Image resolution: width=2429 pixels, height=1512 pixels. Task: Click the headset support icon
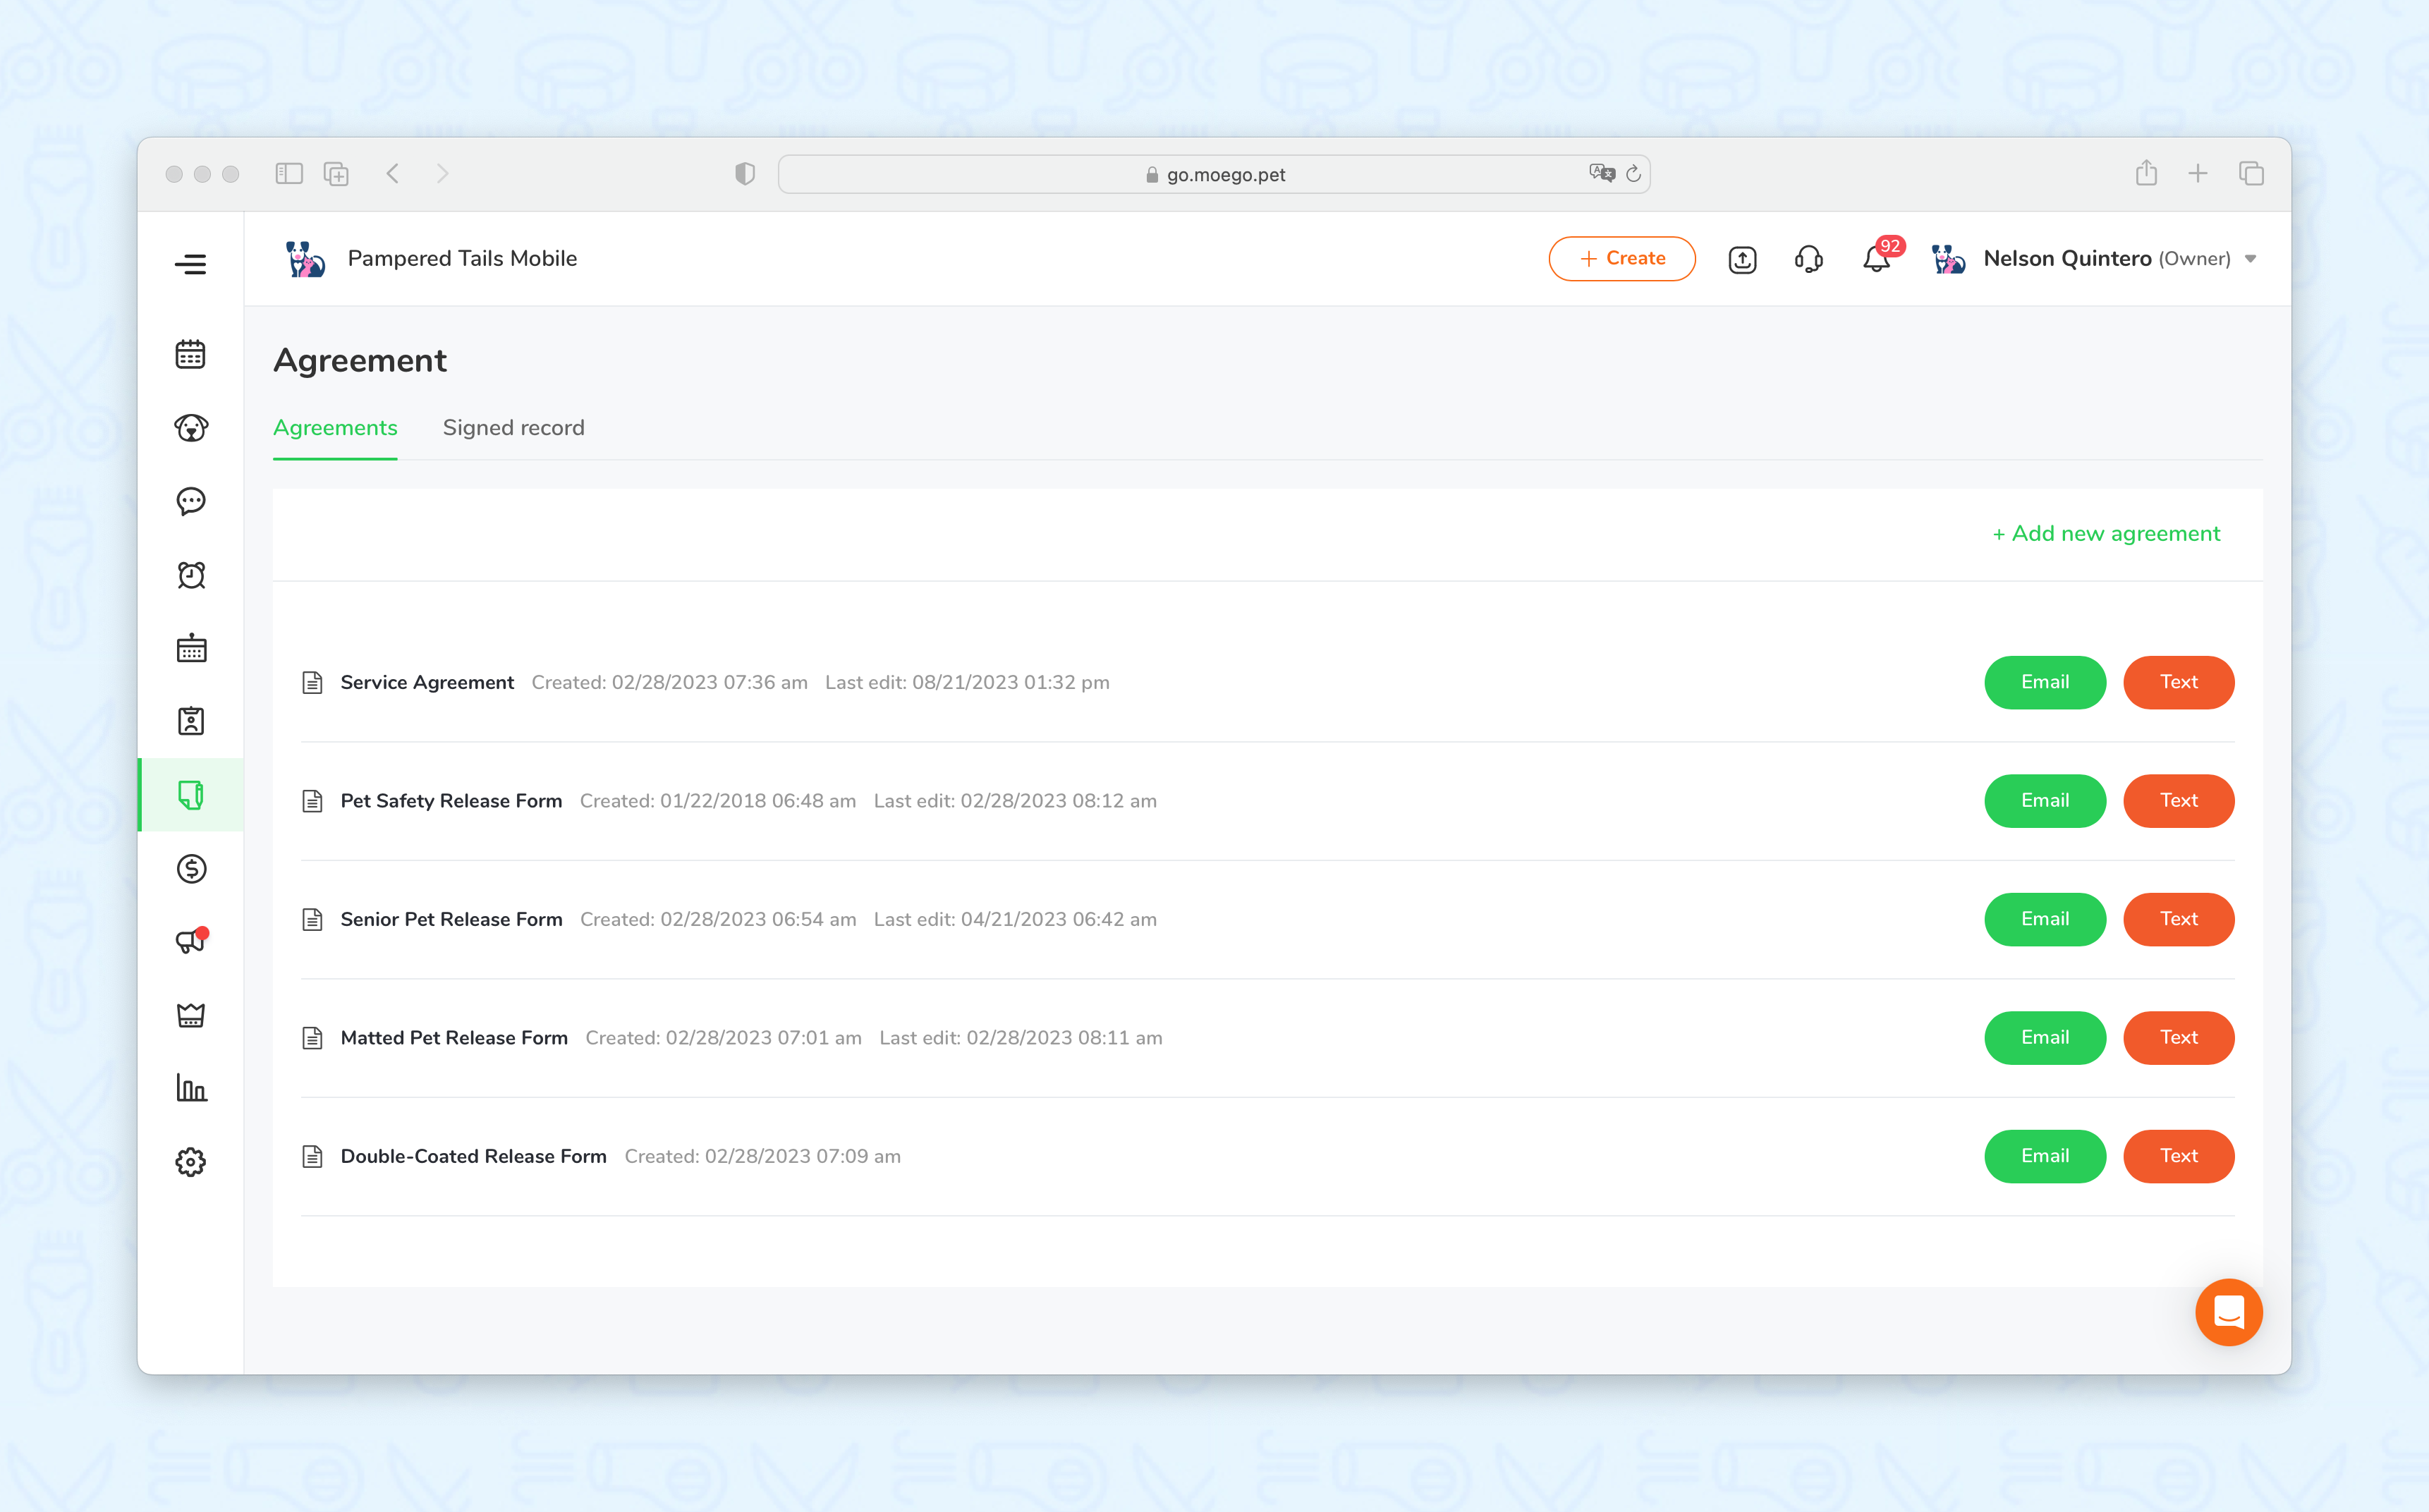(x=1808, y=260)
